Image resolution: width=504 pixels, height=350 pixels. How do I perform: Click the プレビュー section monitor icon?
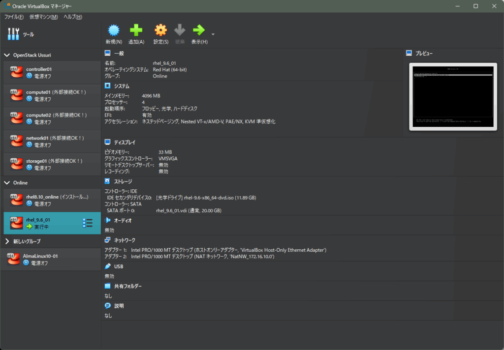click(409, 53)
